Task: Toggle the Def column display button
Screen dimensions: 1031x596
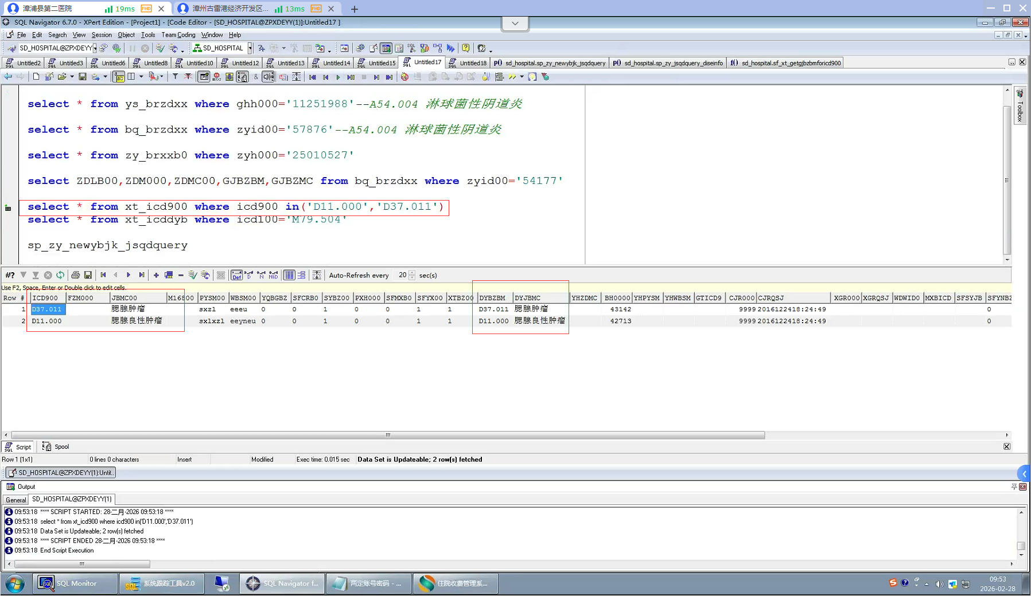Action: (x=236, y=276)
